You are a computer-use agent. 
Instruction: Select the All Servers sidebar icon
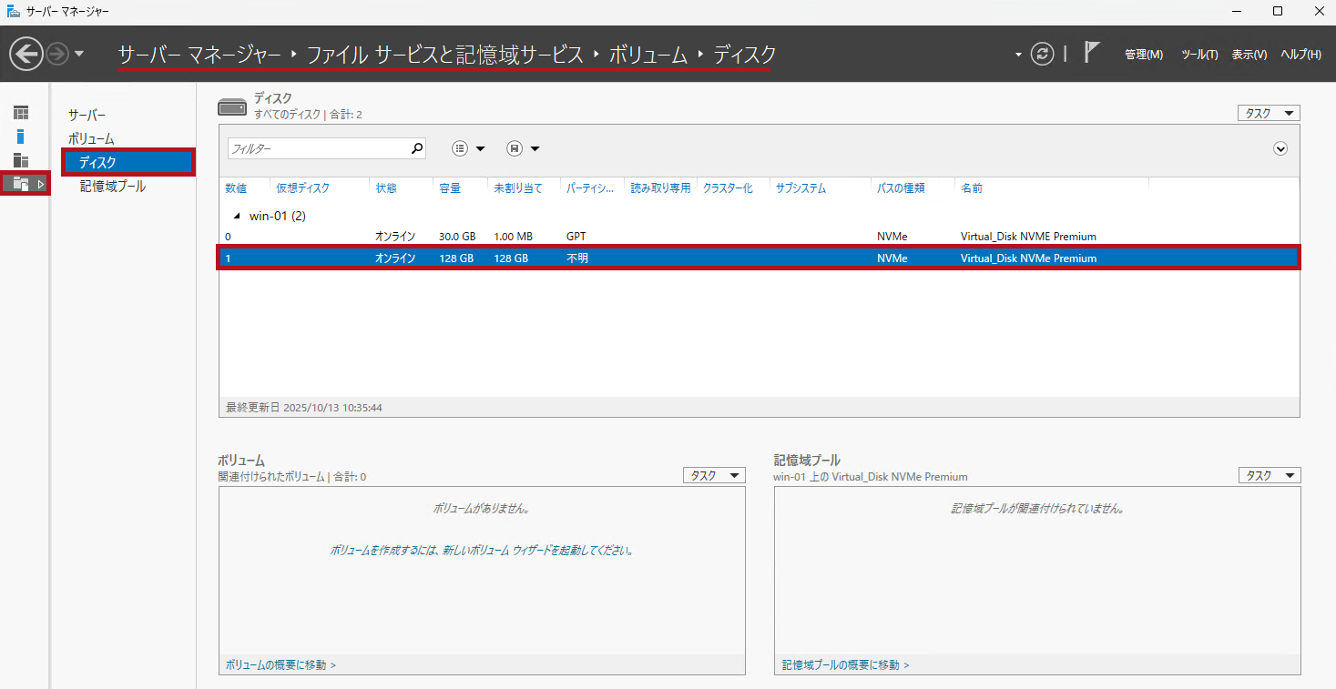[x=21, y=160]
